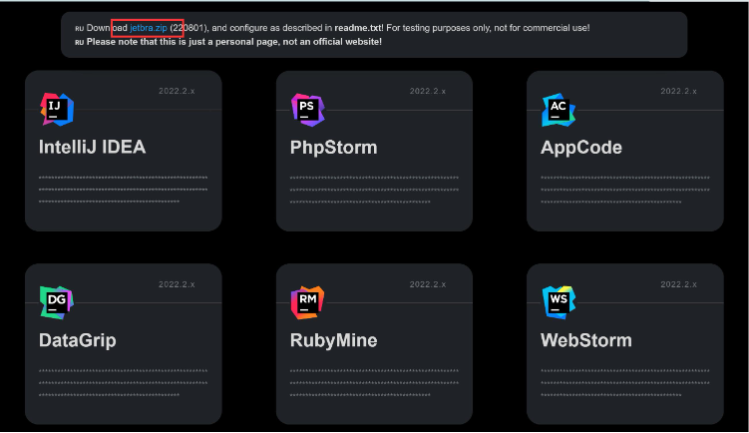Click the DataGrip card title

[x=78, y=340]
